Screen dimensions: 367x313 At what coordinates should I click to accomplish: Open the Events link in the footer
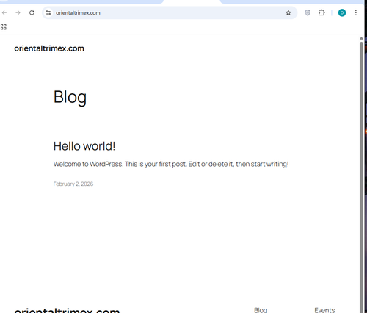tap(324, 310)
